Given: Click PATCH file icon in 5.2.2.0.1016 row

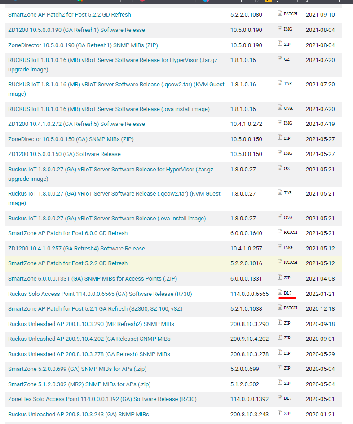Looking at the screenshot, I should click(280, 262).
